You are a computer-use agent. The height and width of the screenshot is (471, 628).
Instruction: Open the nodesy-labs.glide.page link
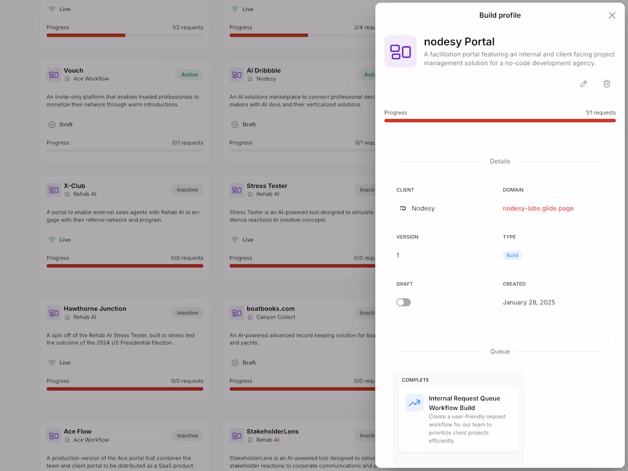click(x=538, y=208)
